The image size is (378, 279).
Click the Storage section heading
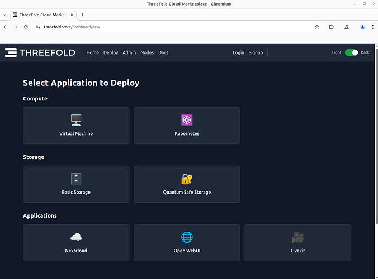(34, 157)
